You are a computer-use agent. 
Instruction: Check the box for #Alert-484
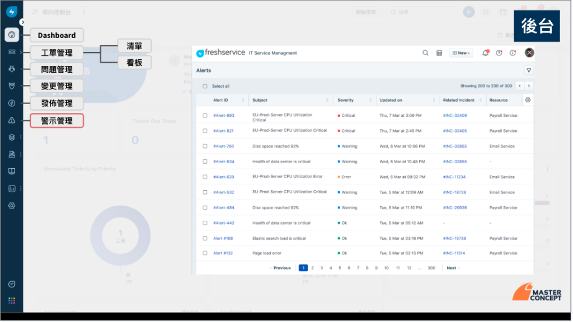pos(205,208)
